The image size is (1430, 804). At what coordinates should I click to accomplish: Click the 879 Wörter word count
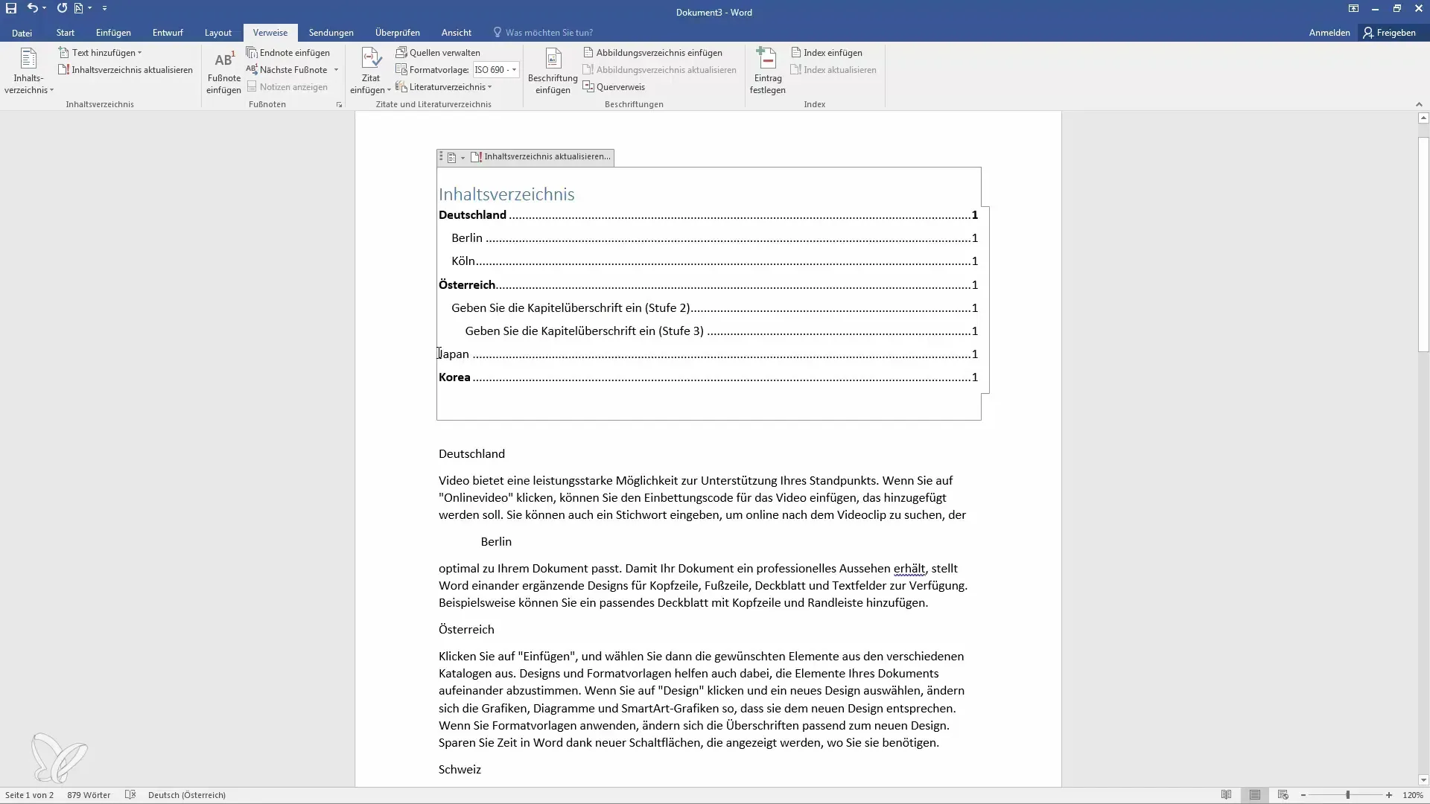tap(89, 795)
